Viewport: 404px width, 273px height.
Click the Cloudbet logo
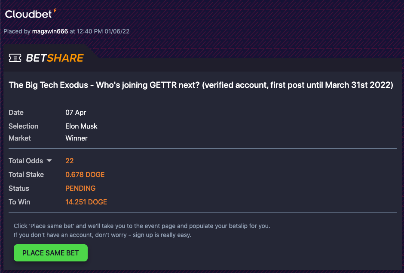tap(31, 14)
